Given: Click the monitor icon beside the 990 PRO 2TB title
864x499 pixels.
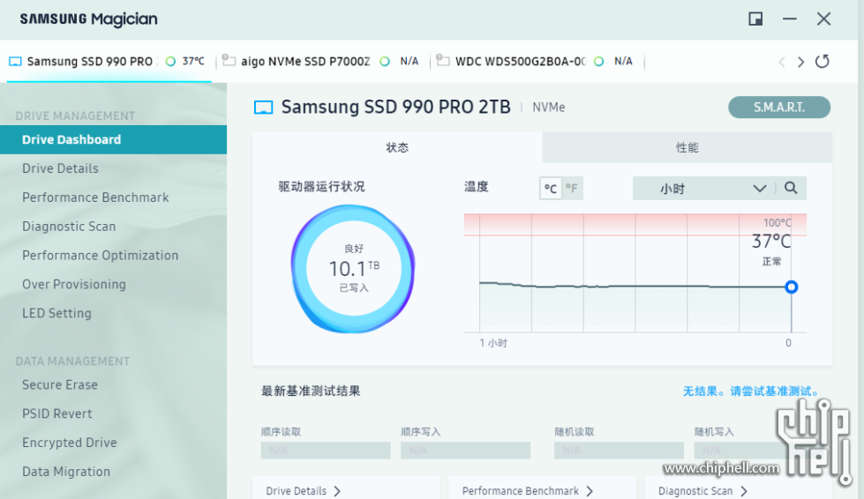Looking at the screenshot, I should coord(263,108).
